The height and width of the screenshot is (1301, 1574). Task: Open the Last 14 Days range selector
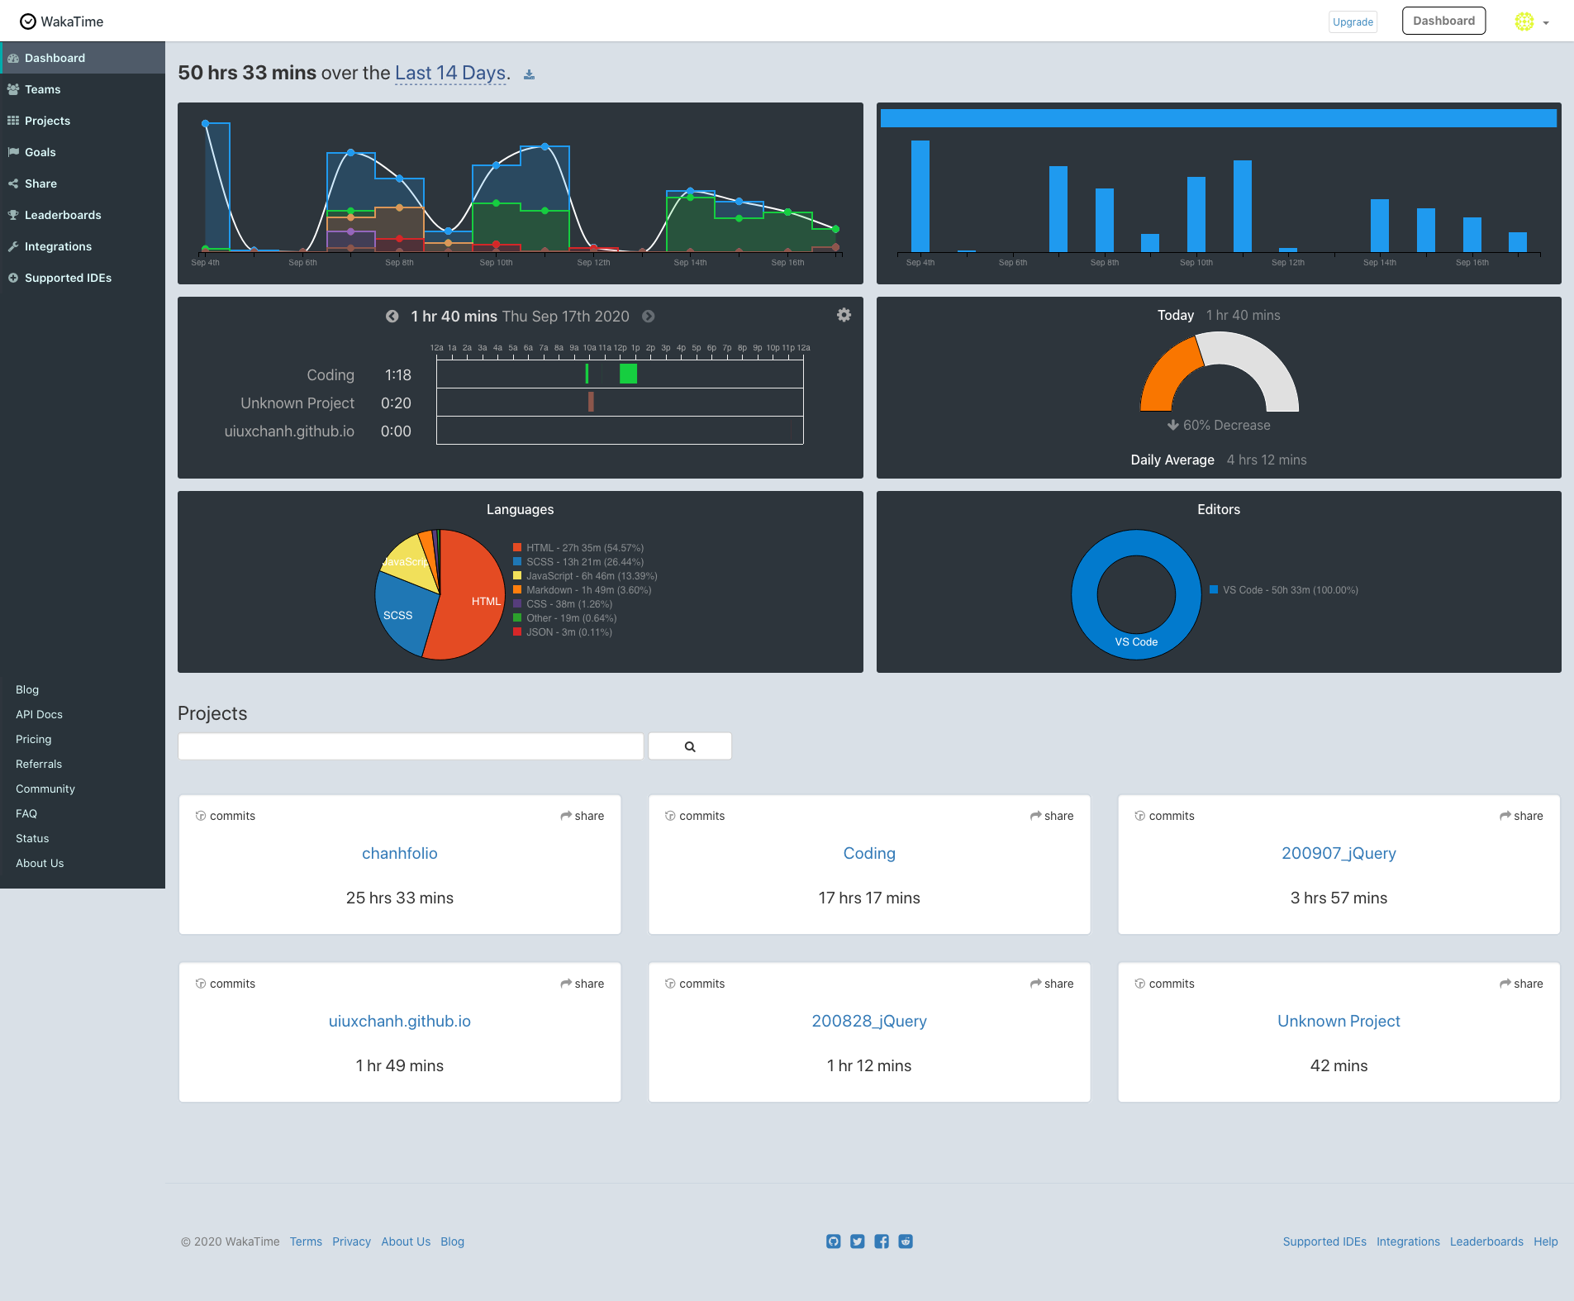450,73
